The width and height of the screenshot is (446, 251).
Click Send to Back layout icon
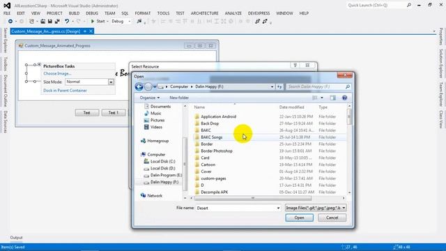(x=265, y=22)
